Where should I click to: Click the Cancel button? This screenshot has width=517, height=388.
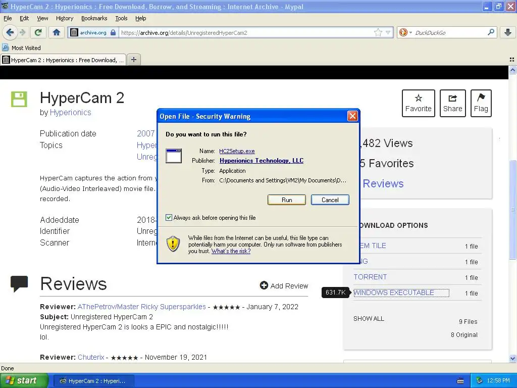pos(330,200)
